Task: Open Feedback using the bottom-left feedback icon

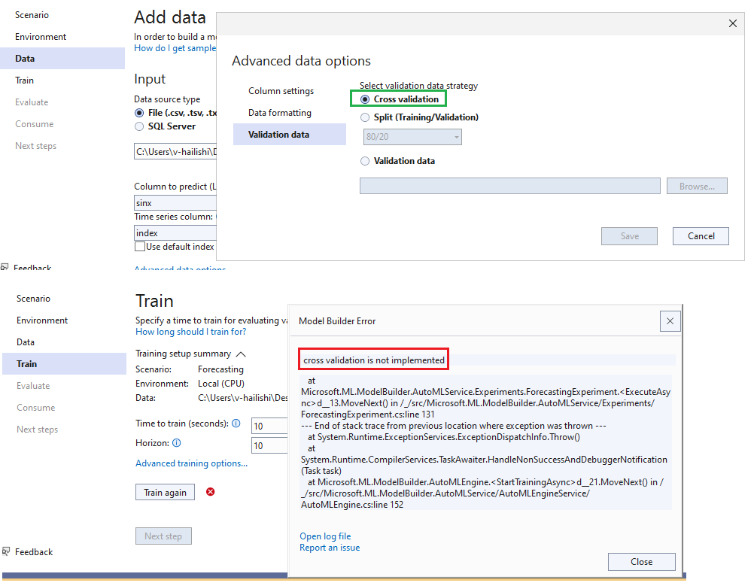Action: coord(8,551)
